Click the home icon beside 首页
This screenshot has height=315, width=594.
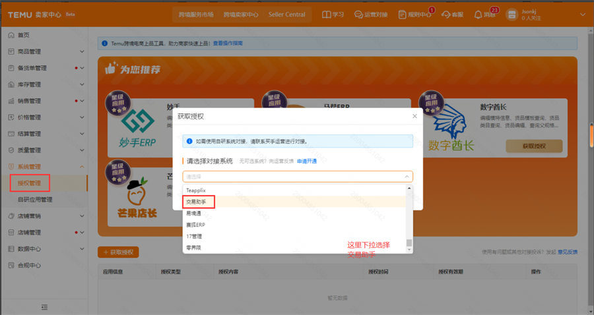[x=11, y=35]
